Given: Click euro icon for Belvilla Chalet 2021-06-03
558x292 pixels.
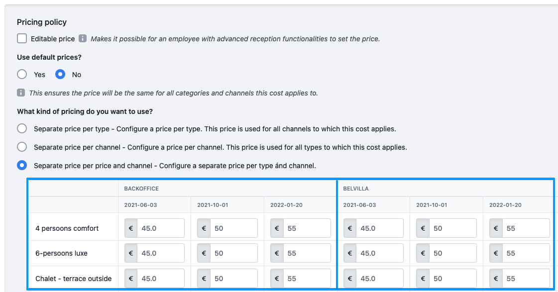Looking at the screenshot, I should 350,279.
